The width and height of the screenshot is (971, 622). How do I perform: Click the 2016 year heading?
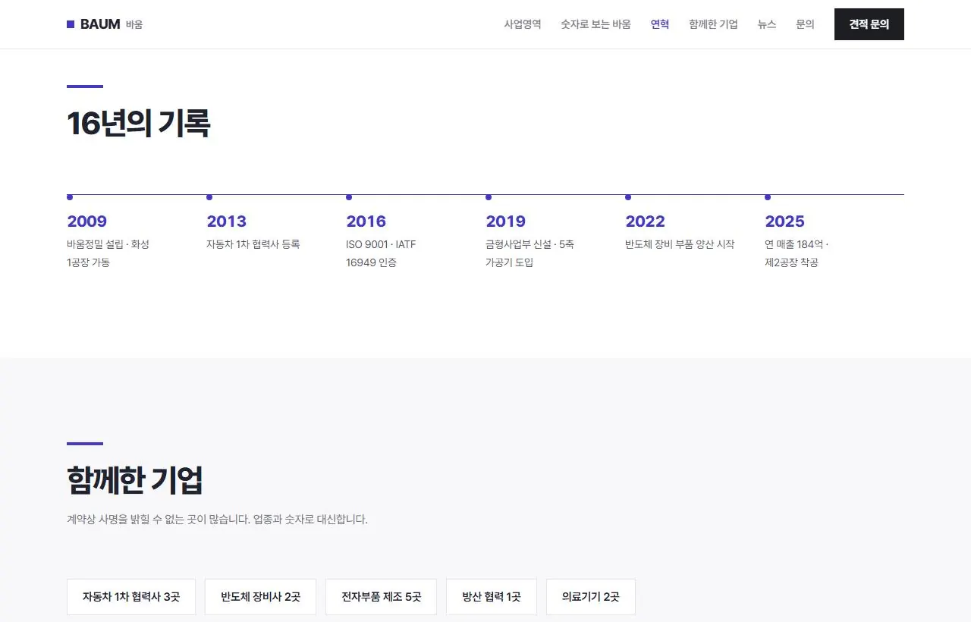coord(366,221)
